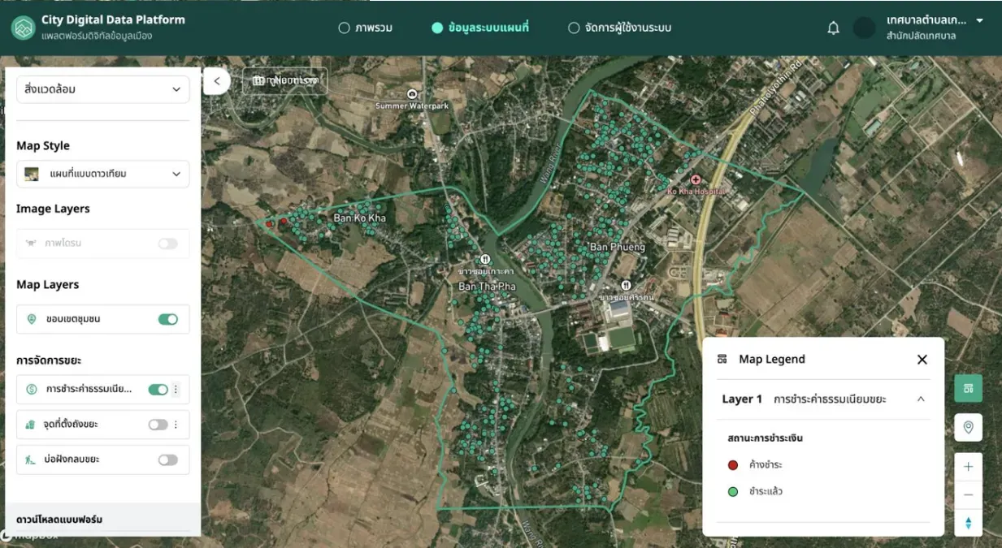Reset map bearing with compass button
Viewport: 1002px width, 548px height.
pos(968,523)
